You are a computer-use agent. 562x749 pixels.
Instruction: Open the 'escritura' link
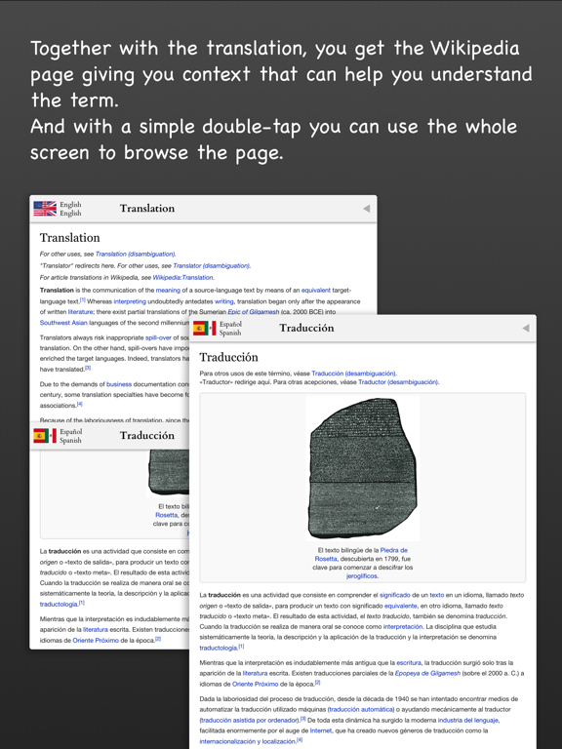(x=409, y=663)
